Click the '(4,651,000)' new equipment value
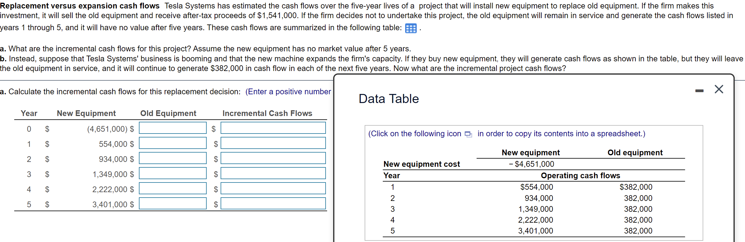 (107, 129)
